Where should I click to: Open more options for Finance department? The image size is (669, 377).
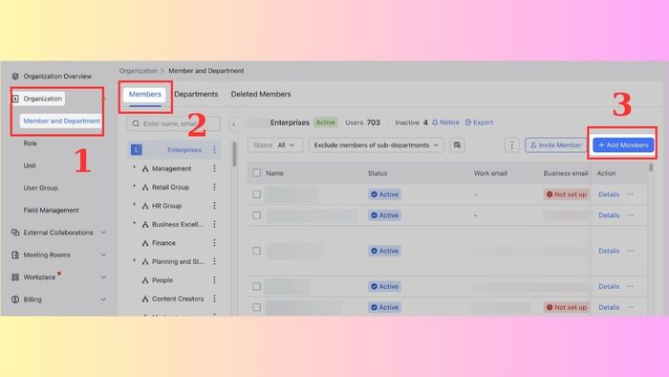[215, 243]
